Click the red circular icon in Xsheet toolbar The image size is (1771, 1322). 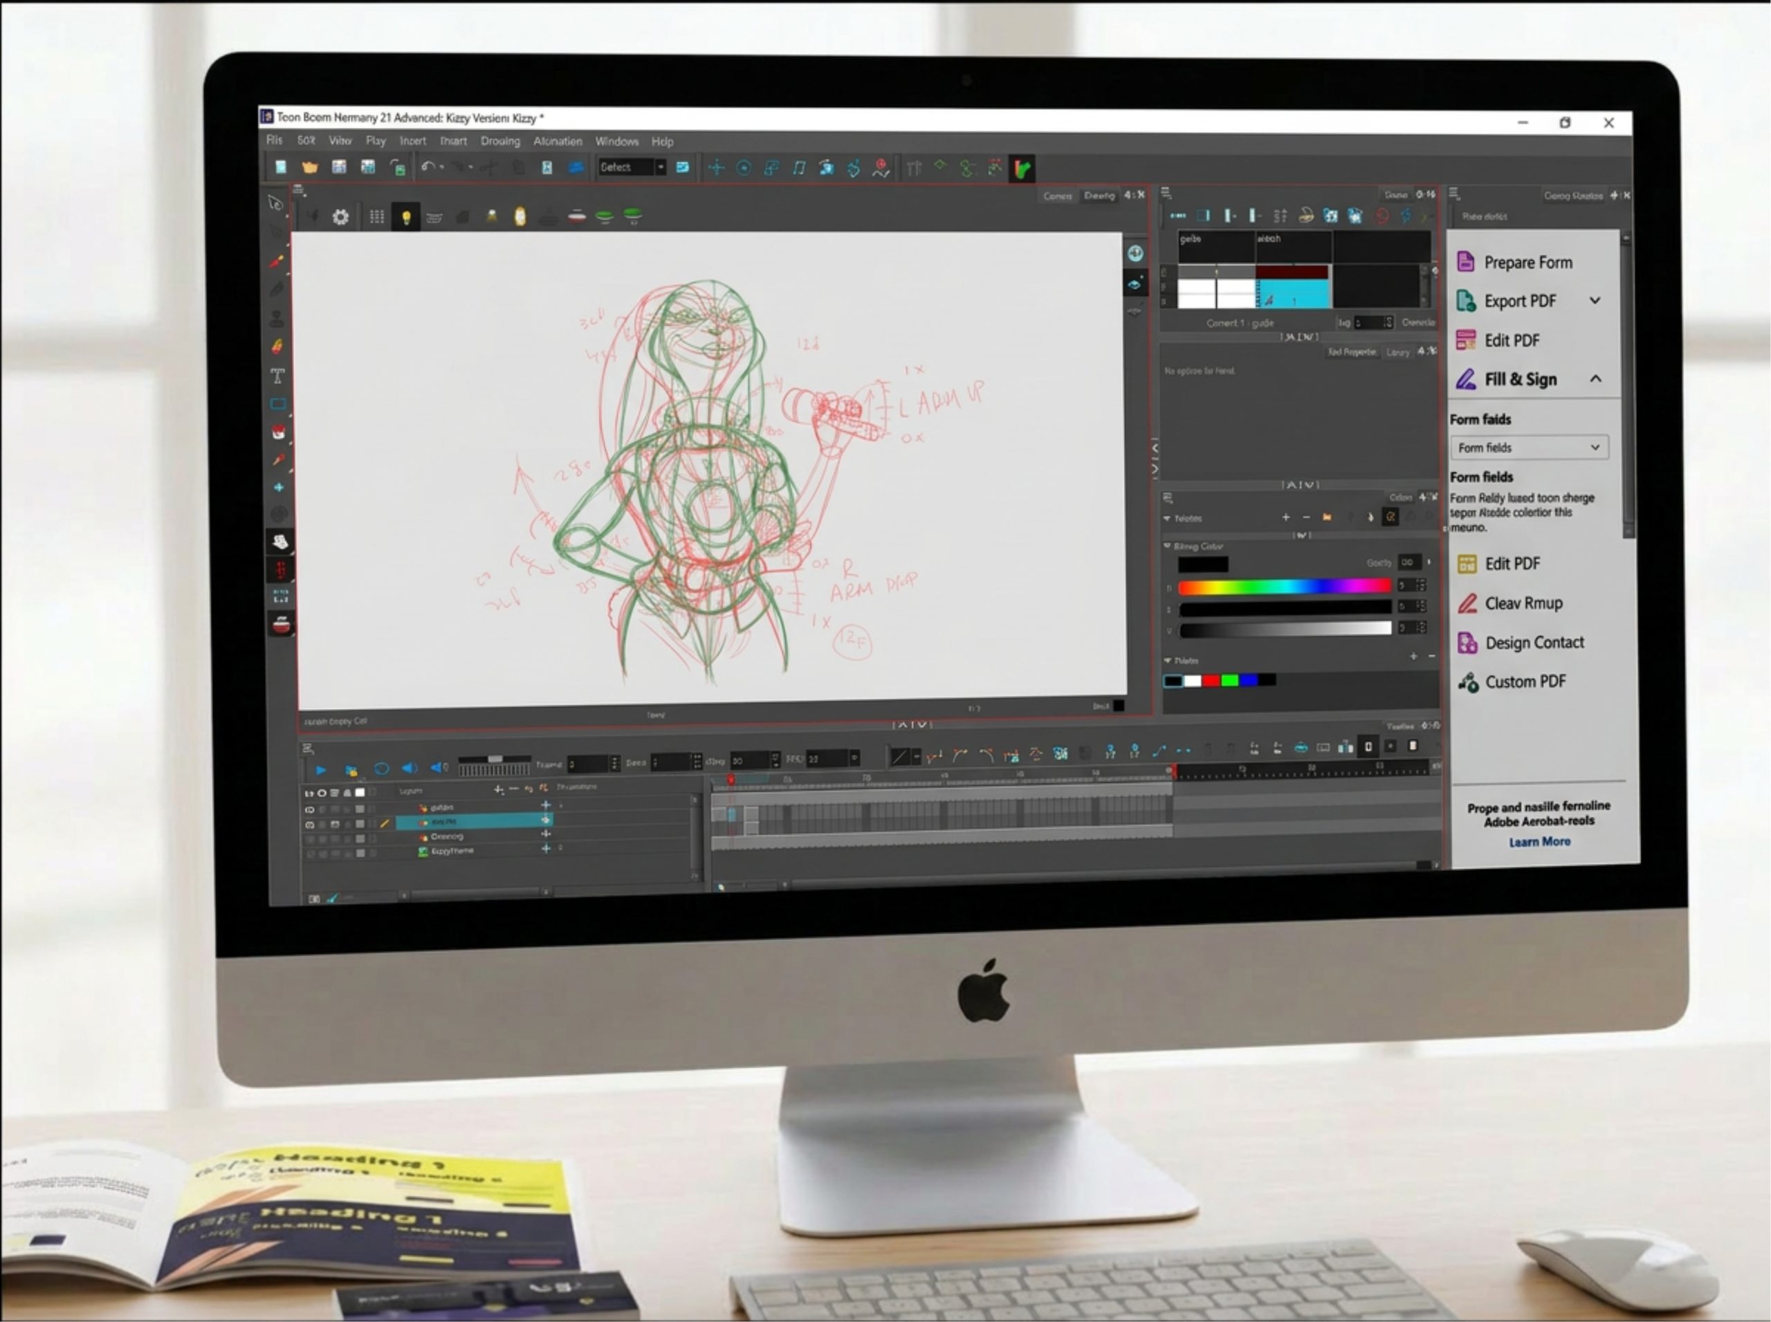(1382, 216)
